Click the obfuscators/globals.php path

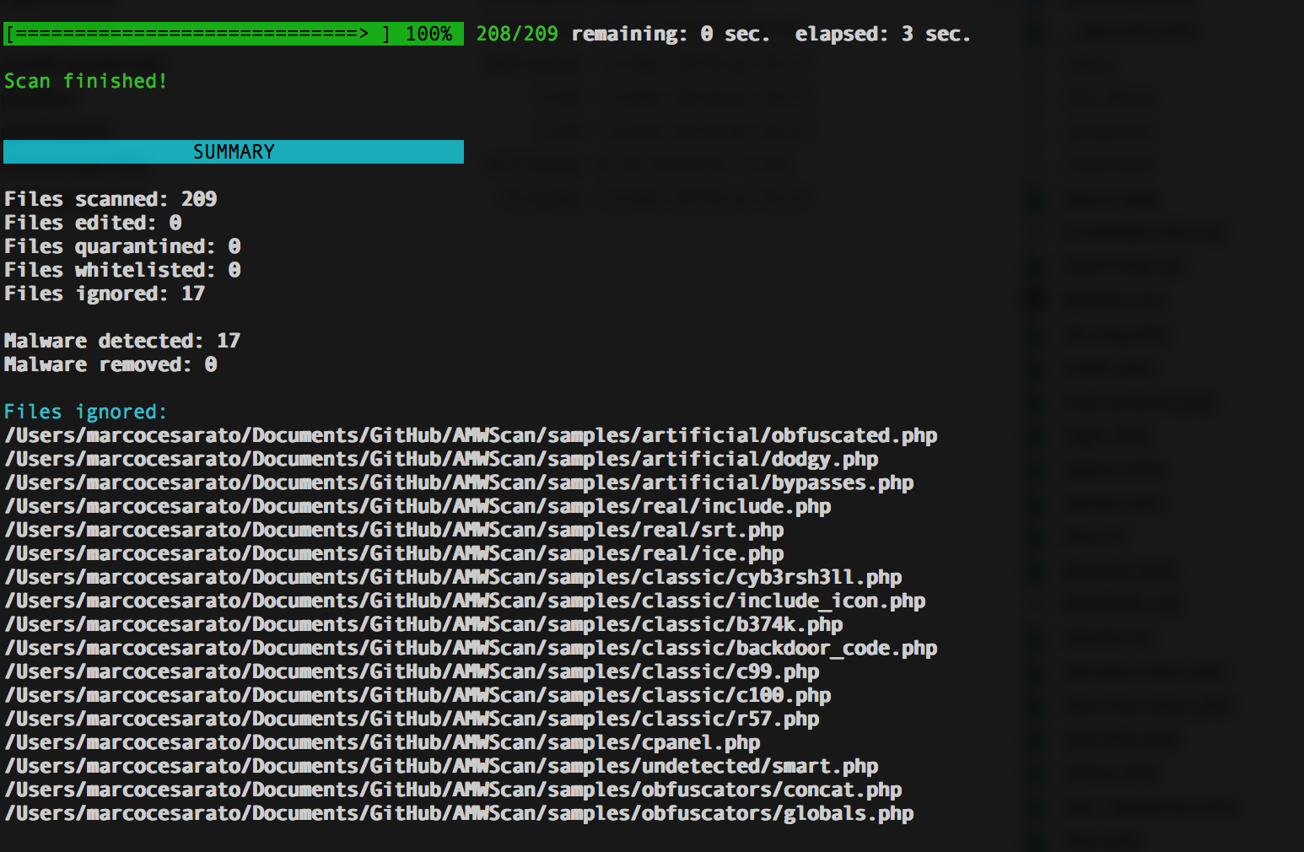tap(459, 813)
